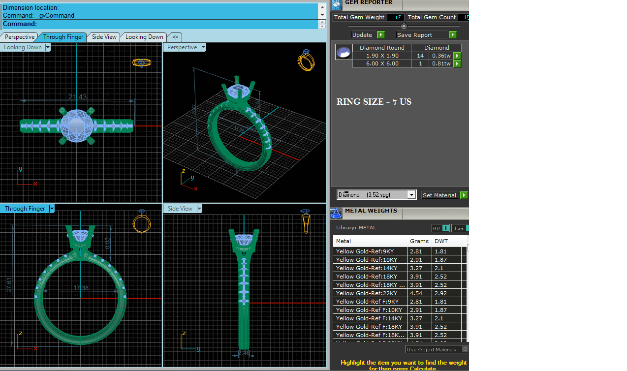Switch to the Side View tab
627x371 pixels.
[104, 37]
